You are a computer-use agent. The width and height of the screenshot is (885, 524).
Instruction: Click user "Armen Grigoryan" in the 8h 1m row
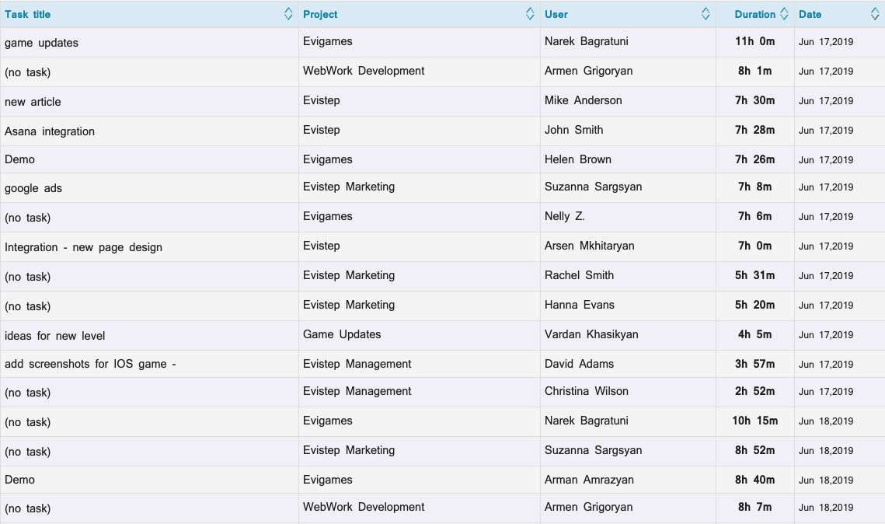[x=589, y=72]
